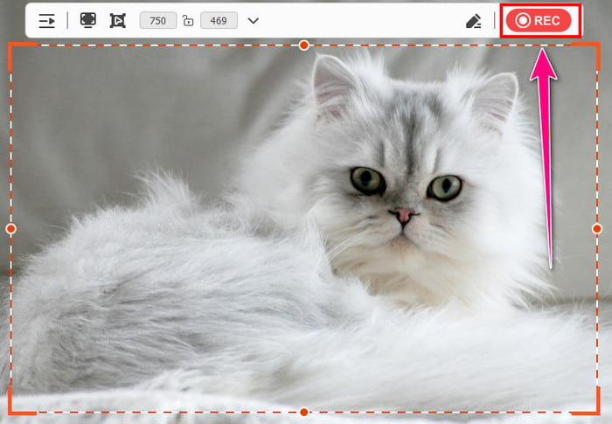Click the bottom-right corner bracket of selection

pos(588,402)
